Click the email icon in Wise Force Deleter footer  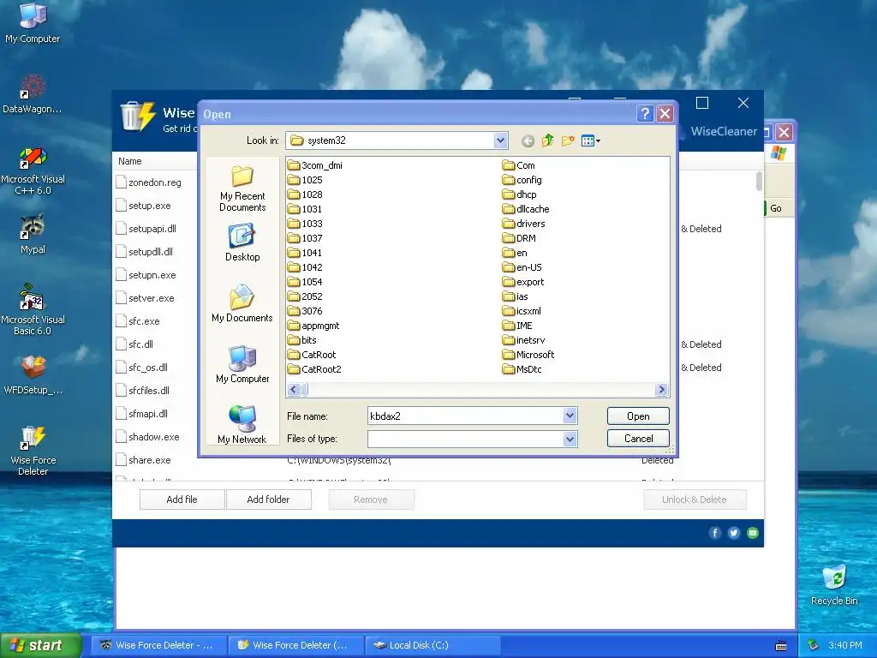[753, 533]
